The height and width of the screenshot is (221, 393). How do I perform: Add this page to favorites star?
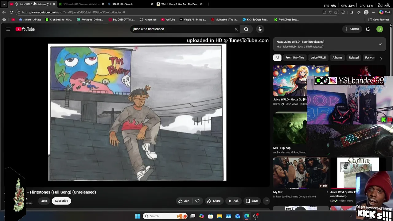pyautogui.click(x=336, y=12)
